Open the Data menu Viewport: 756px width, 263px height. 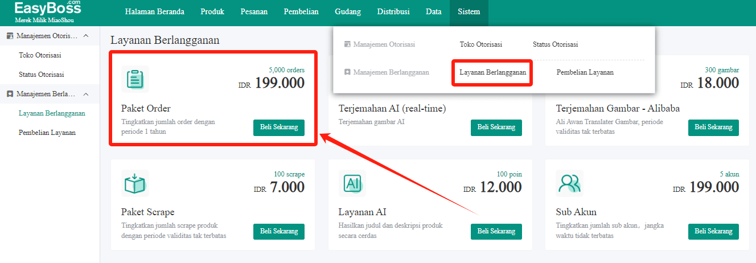pyautogui.click(x=434, y=12)
